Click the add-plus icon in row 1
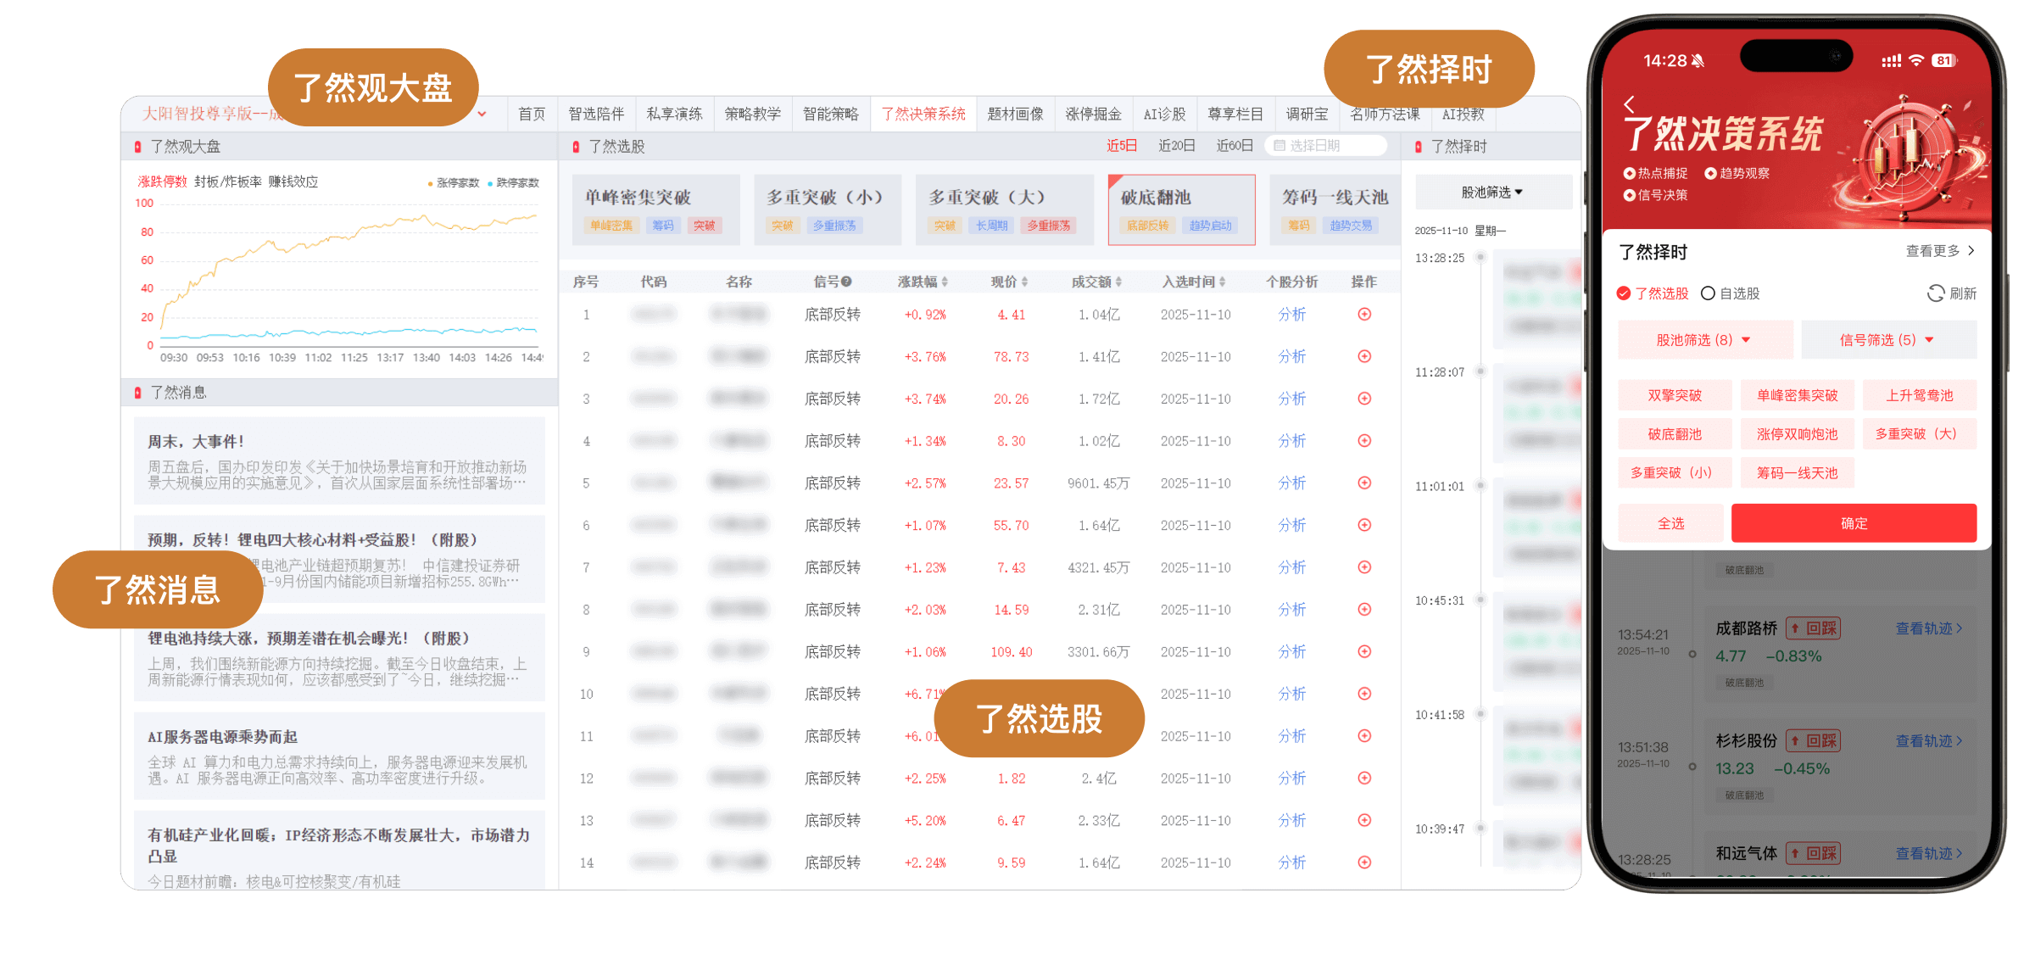The width and height of the screenshot is (2035, 960). click(1364, 315)
